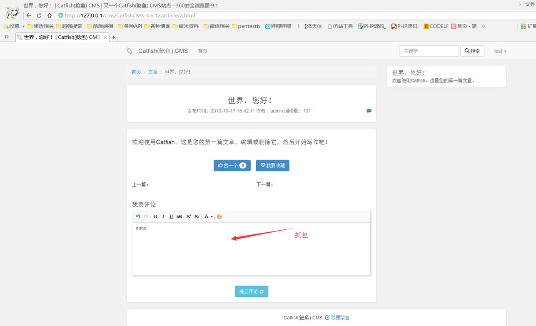This screenshot has width=536, height=326.
Task: Click the Catfish(鲶鱼) CMS brand title
Action: click(163, 51)
